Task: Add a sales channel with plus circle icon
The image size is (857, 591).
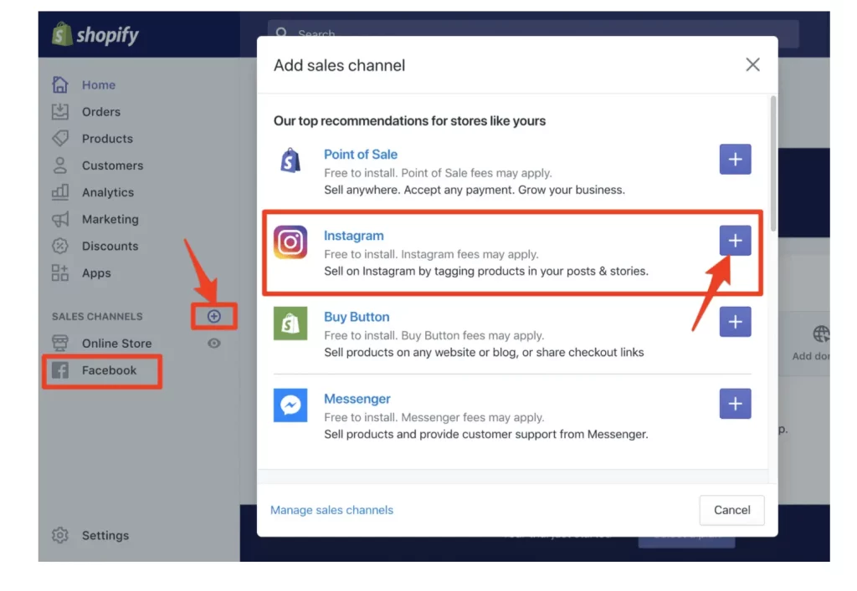Action: point(213,316)
